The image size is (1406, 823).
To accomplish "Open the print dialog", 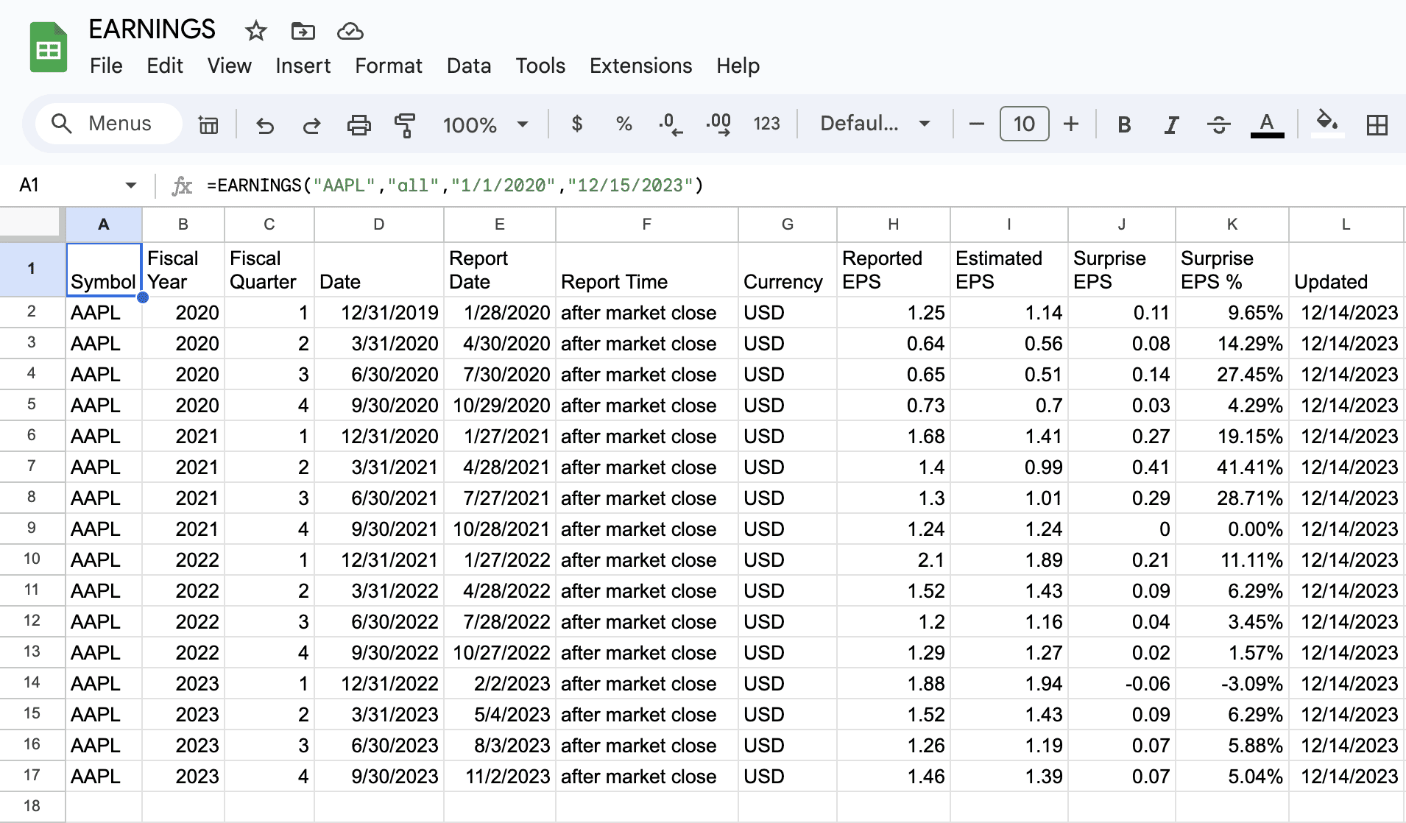I will (358, 124).
